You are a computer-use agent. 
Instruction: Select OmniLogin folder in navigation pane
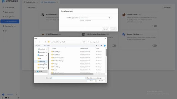coord(42,62)
